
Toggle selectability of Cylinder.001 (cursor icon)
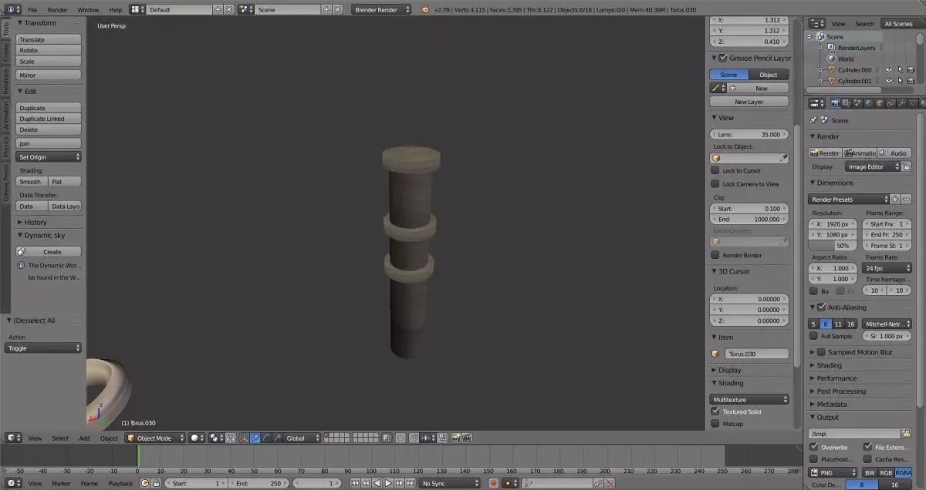point(900,81)
